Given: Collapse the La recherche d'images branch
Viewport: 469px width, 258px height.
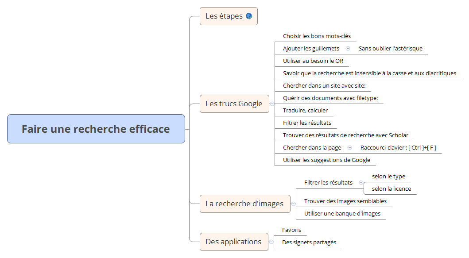Looking at the screenshot, I should click(x=293, y=204).
